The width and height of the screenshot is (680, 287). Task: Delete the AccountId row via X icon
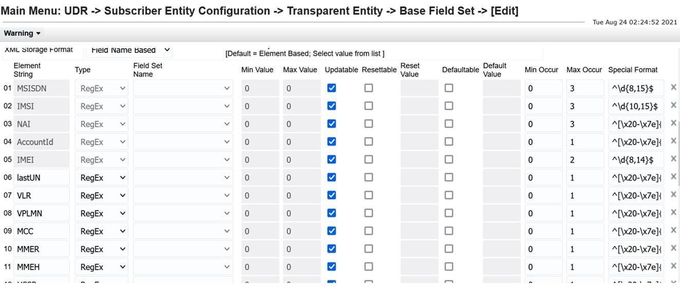(673, 142)
